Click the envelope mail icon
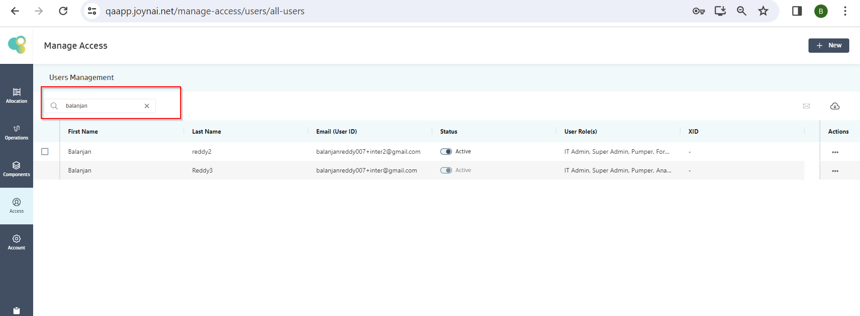Screen dimensions: 860x316 tap(806, 106)
